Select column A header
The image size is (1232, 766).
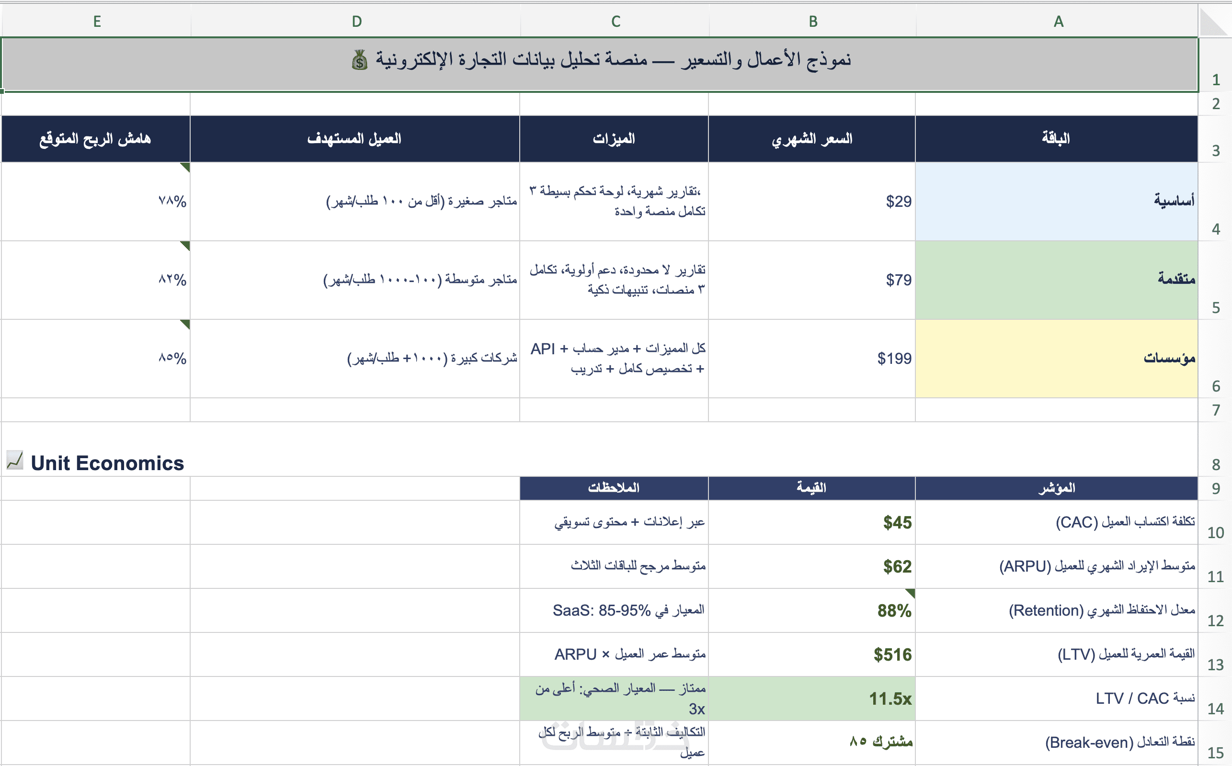coord(1058,21)
